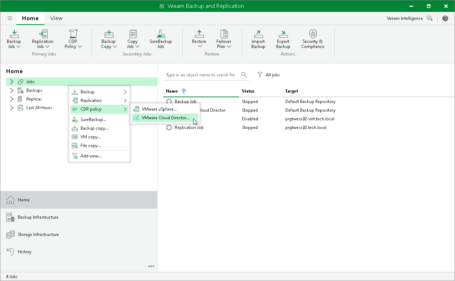Expand the Last 24 Hours chevron

[x=12, y=108]
